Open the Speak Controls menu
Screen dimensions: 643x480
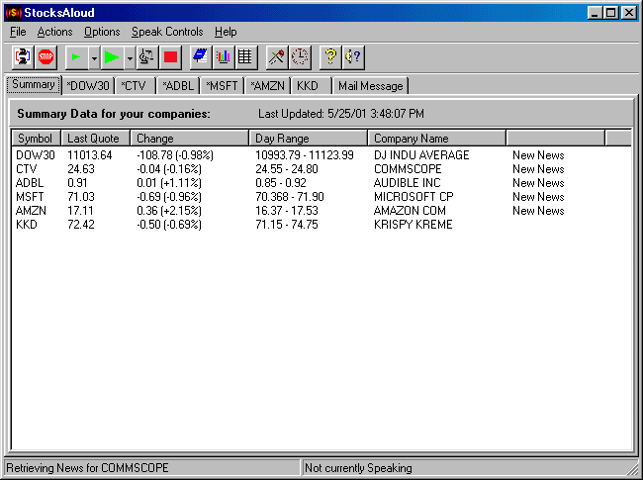[x=167, y=32]
